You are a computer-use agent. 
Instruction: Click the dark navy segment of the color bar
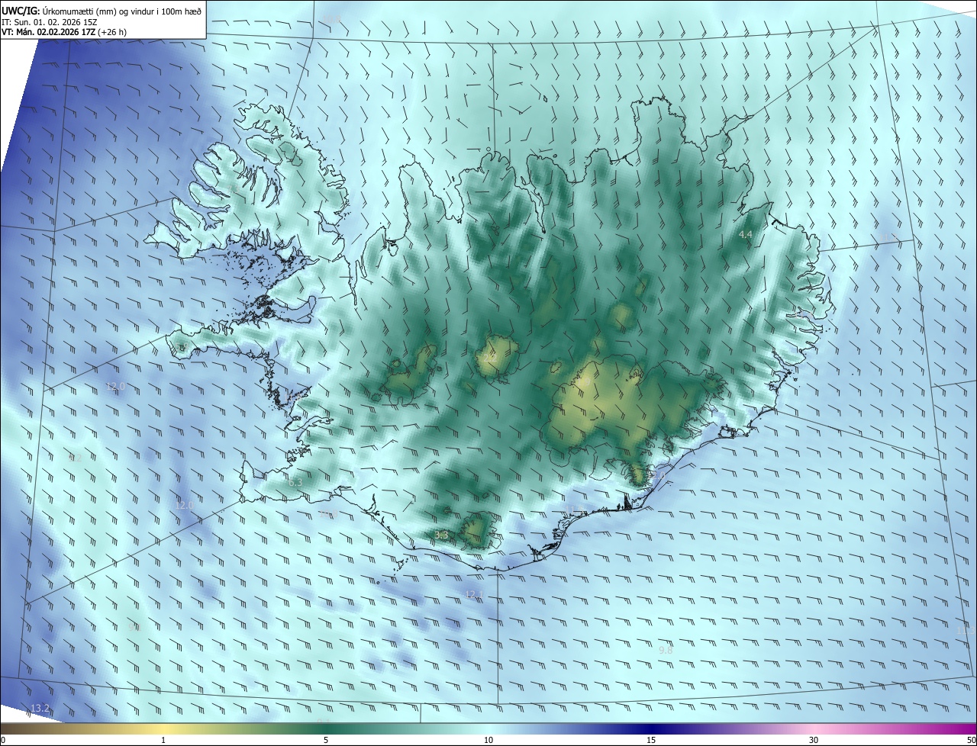[651, 729]
